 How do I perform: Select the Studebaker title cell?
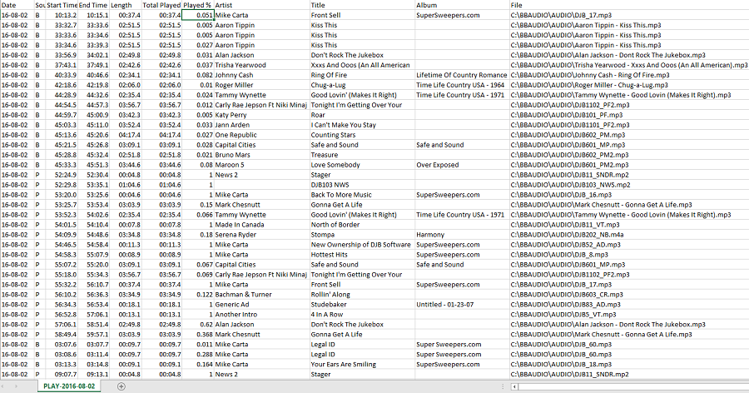click(x=362, y=305)
